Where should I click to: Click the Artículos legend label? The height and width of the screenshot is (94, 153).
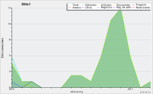106,5
